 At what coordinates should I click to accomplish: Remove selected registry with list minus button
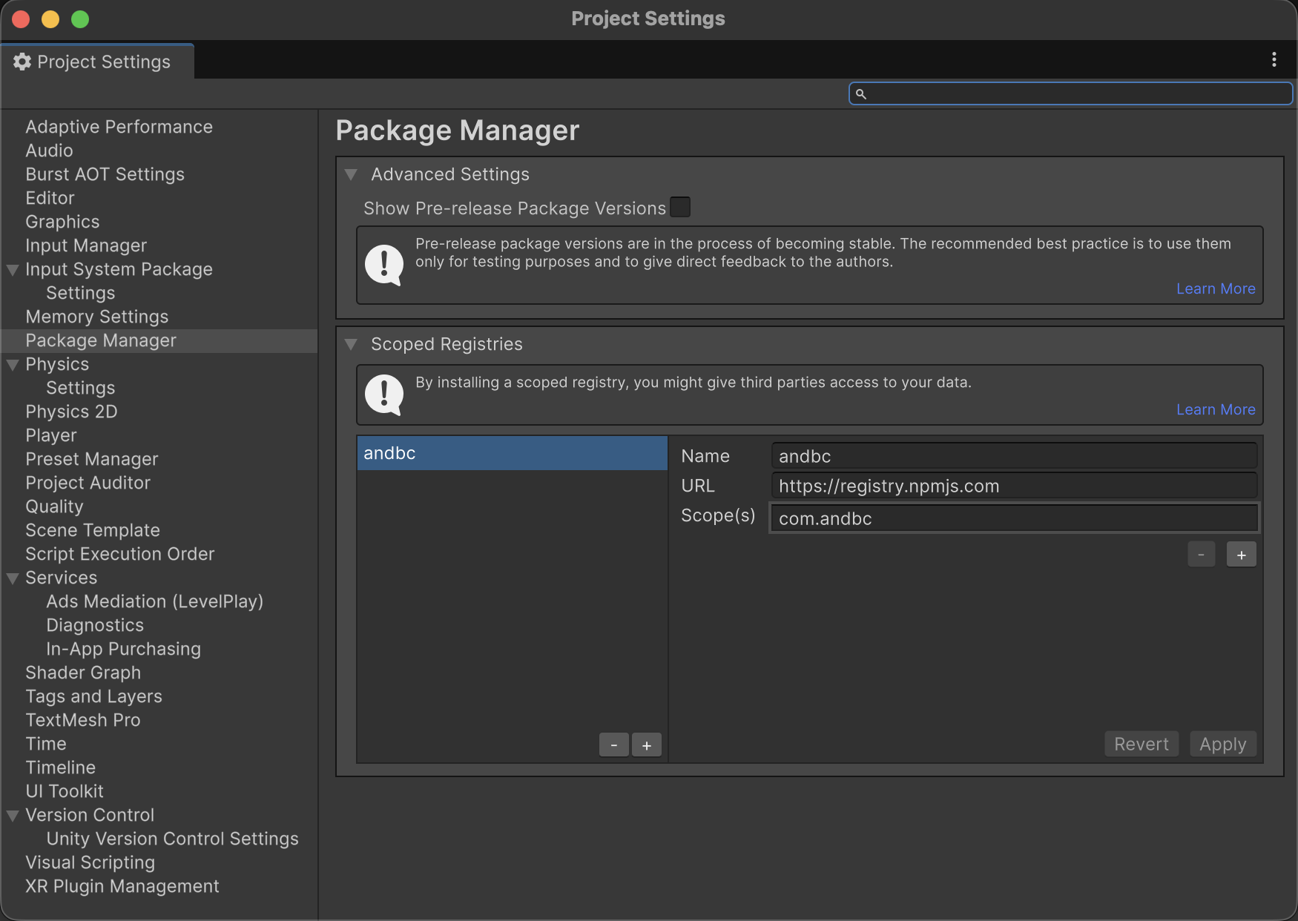pos(613,745)
